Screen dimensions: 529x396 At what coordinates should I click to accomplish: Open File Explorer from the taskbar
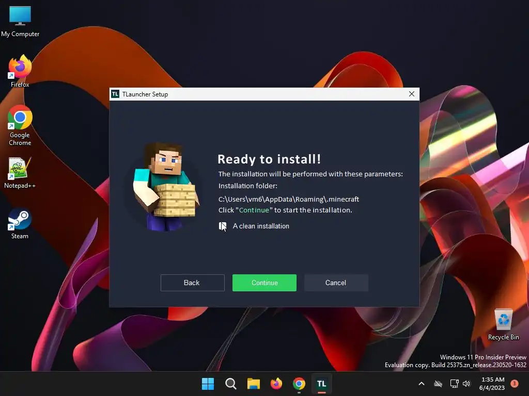tap(253, 384)
